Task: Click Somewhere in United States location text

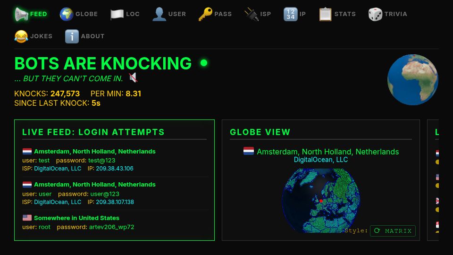Action: 76,218
